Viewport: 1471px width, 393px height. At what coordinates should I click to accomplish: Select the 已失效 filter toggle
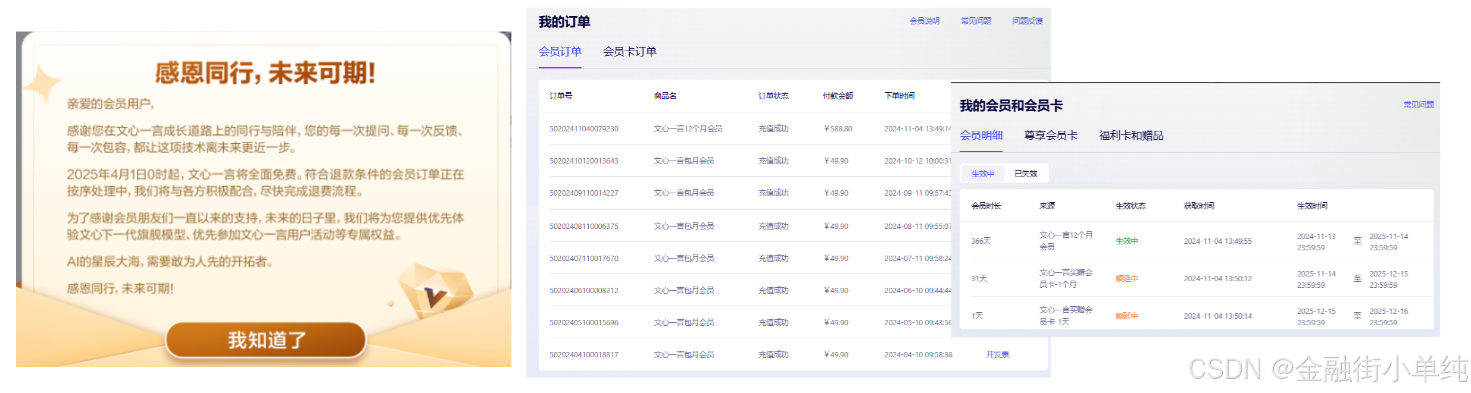coord(1026,174)
